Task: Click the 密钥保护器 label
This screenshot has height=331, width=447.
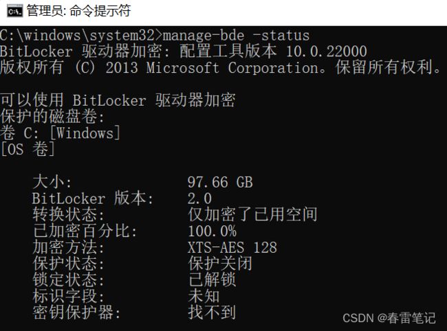Action: (76, 312)
